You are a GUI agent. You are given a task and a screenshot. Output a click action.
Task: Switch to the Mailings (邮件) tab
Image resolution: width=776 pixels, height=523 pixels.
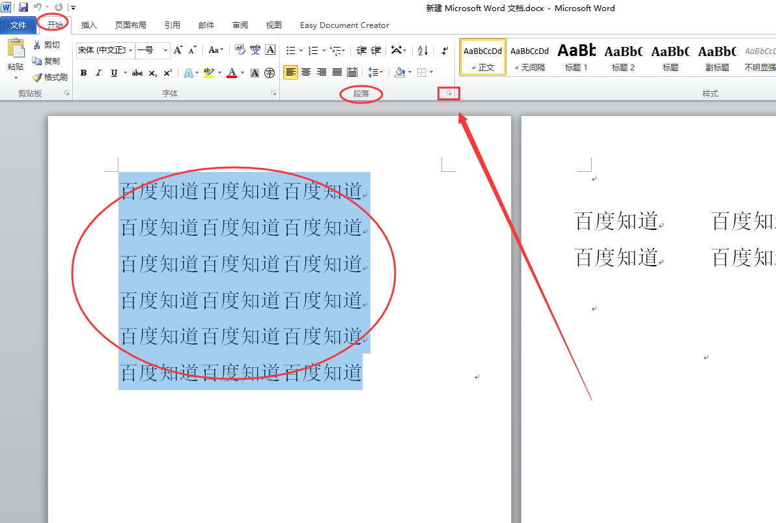206,25
